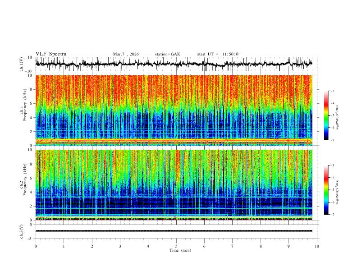Click the ch.2 log(PSD) colorbar label
This screenshot has height=276, width=357.
tap(338, 192)
